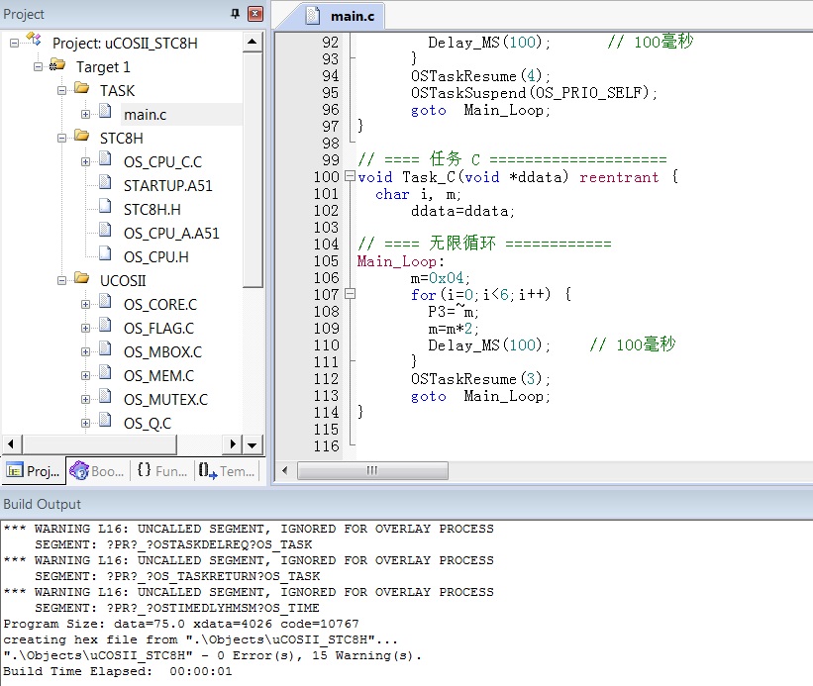Image resolution: width=813 pixels, height=686 pixels.
Task: Expand the OS_MBOX.C file node
Action: pyautogui.click(x=85, y=352)
